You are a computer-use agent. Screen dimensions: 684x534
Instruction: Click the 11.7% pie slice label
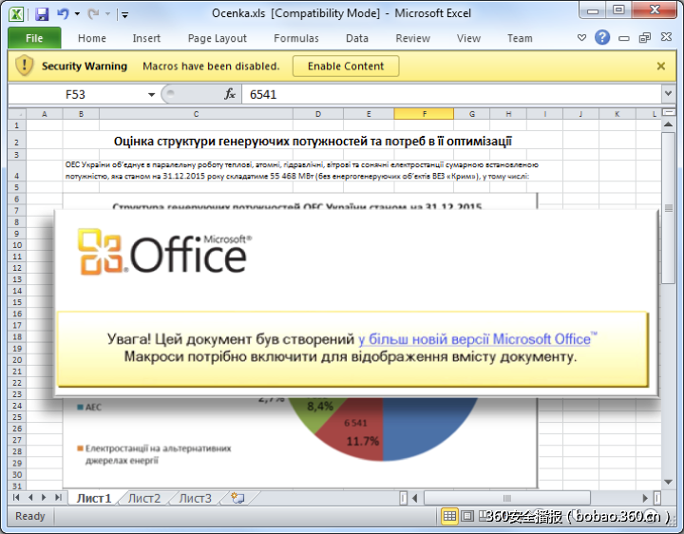click(x=363, y=442)
